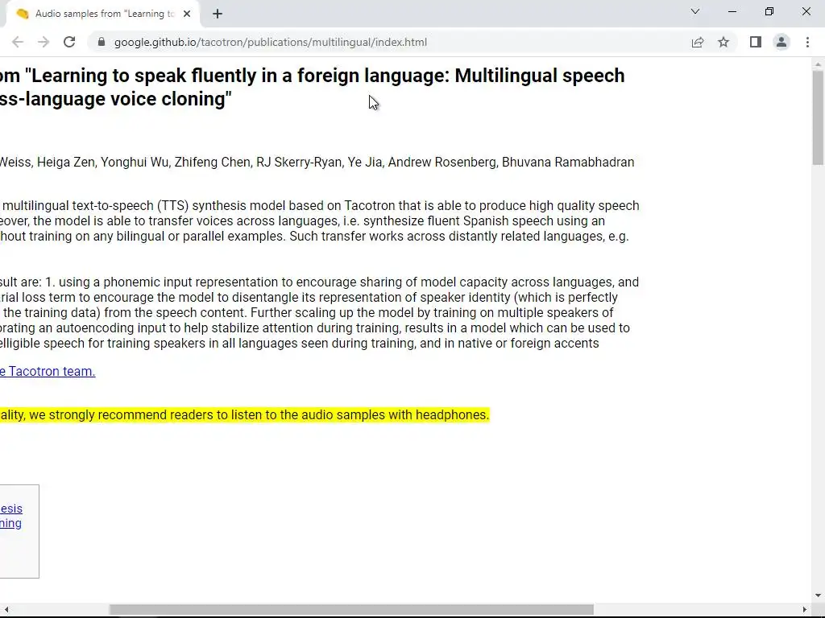Focus the address bar URL
Screen dimensions: 825x618
click(x=271, y=42)
